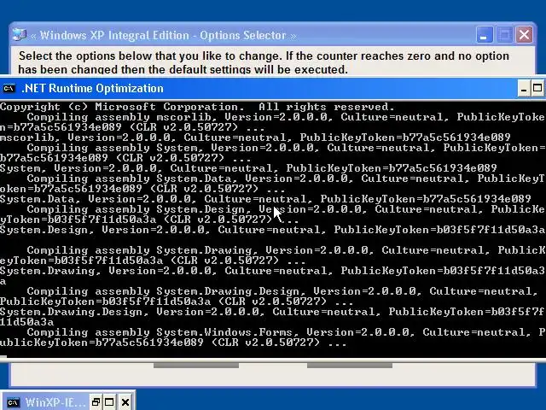The image size is (546, 410).
Task: Click the Options Selector title bar text
Action: tap(163, 35)
